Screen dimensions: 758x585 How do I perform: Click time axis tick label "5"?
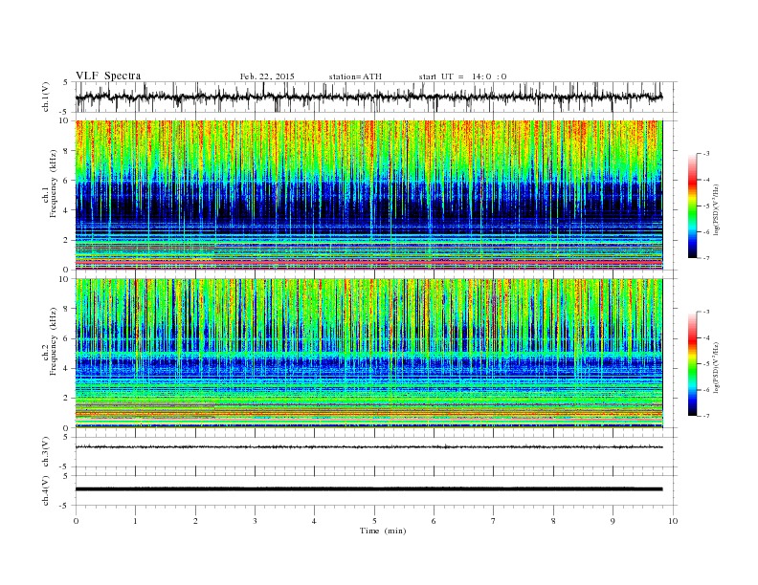tap(374, 521)
